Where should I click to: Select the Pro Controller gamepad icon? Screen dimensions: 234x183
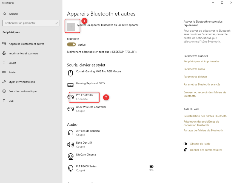coord(70,97)
